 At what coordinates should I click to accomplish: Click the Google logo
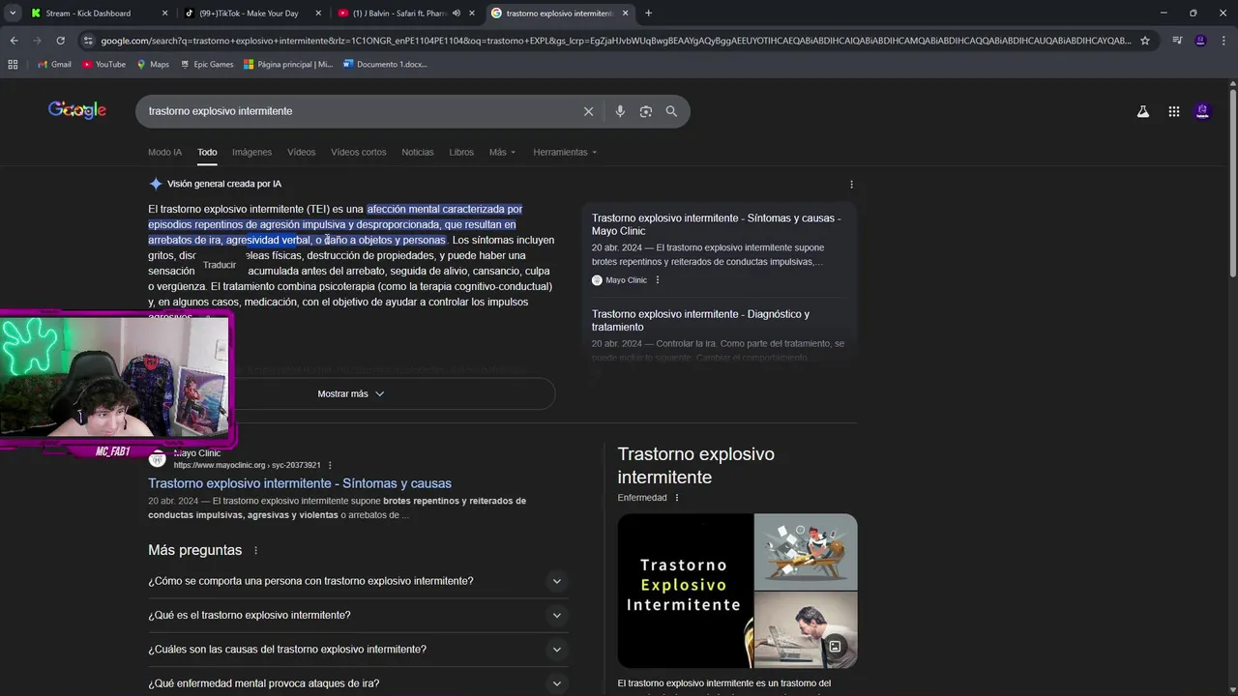pyautogui.click(x=77, y=110)
